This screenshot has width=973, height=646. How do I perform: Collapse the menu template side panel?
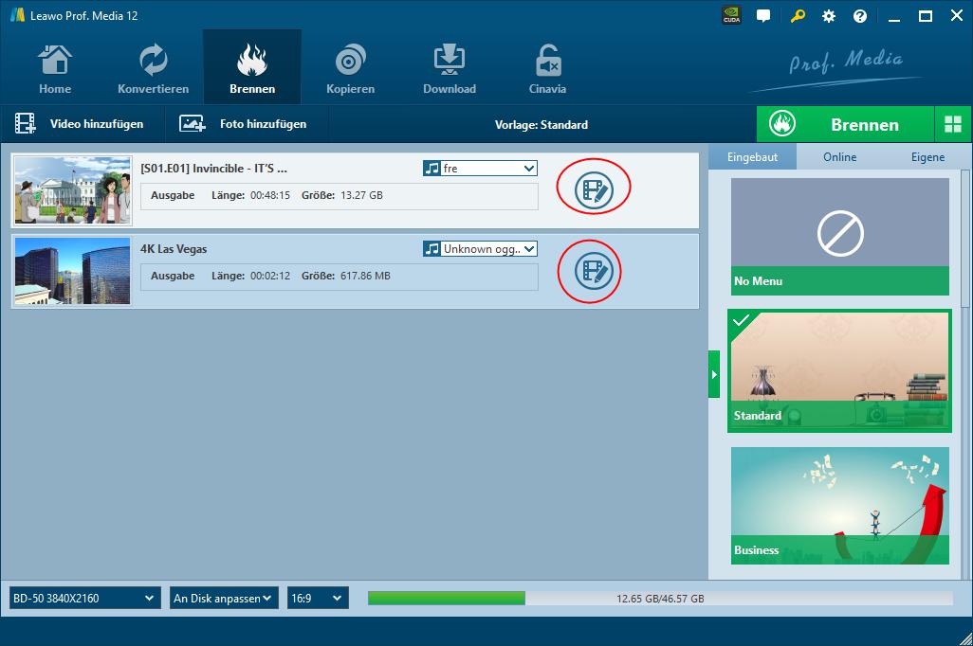714,374
